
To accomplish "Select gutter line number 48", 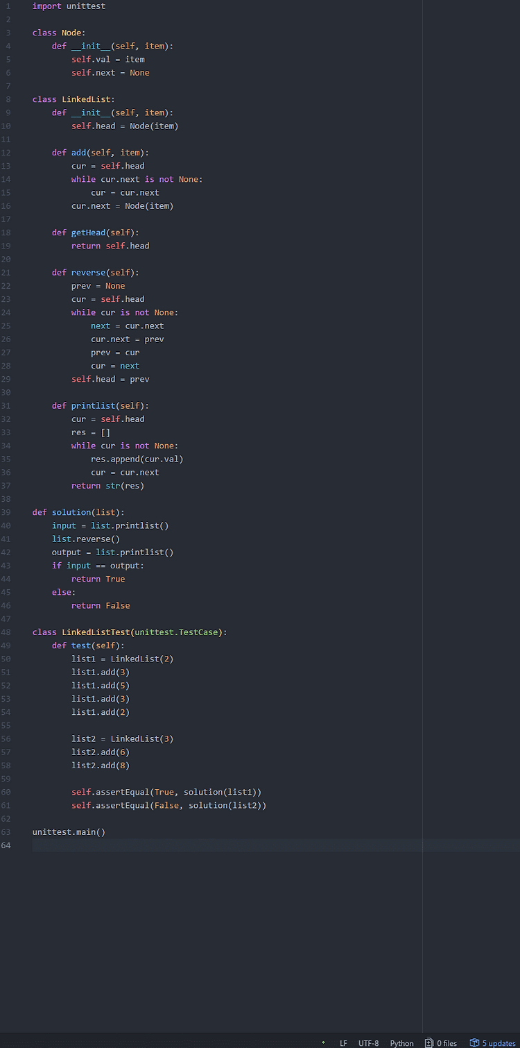I will click(x=6, y=632).
